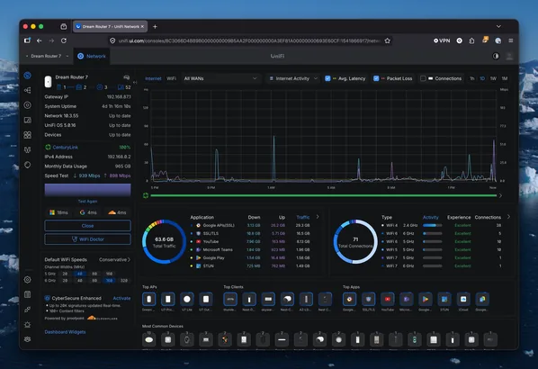Open the Dream Router 7 console selector
Screen dimensions: 538x369
47,56
